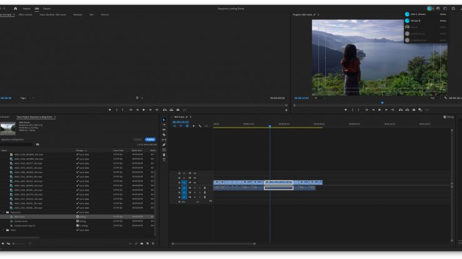Viewport: 462px width, 259px height.
Task: Select the Selection arrow tool
Action: point(164,120)
